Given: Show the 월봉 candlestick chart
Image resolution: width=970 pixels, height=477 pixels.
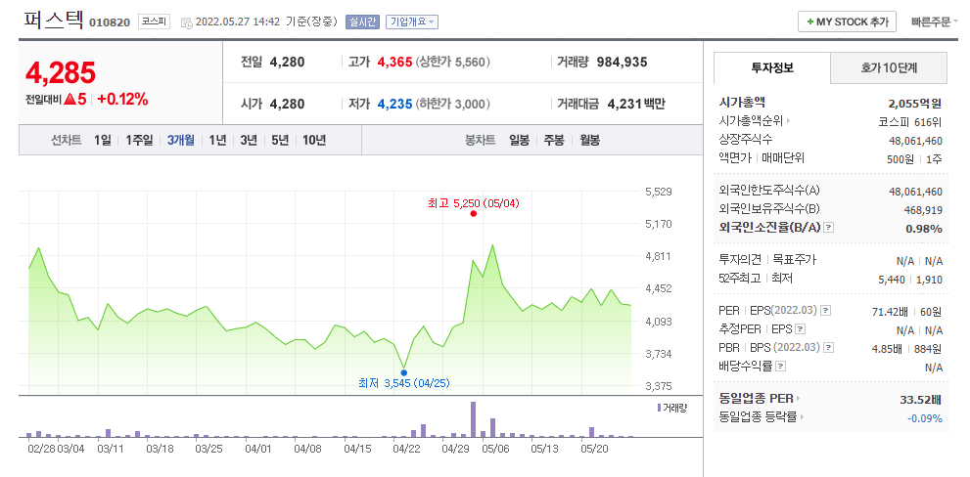Looking at the screenshot, I should (x=589, y=140).
